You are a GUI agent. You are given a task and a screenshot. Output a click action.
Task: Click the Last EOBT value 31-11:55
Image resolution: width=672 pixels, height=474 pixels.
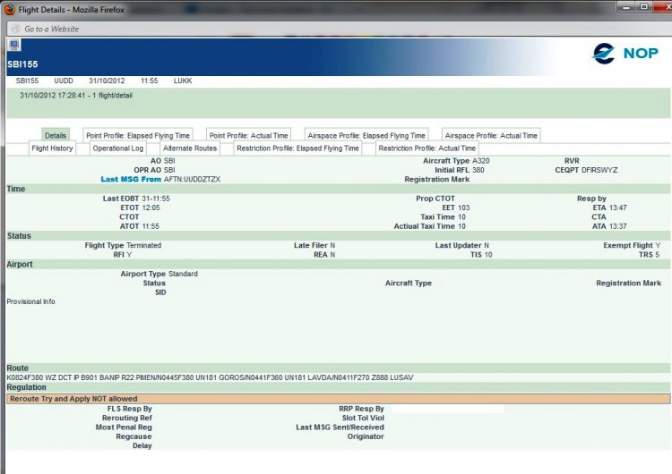tap(156, 199)
